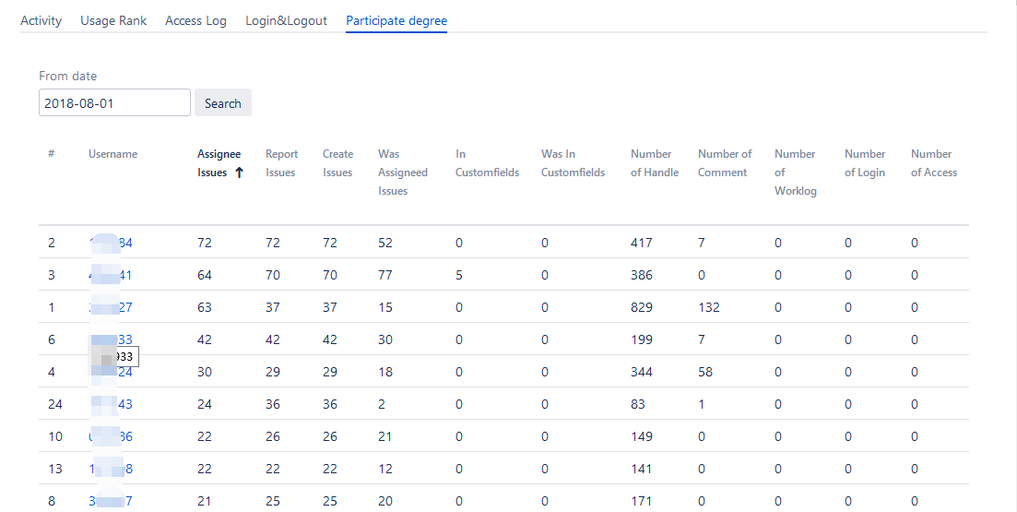Image resolution: width=1017 pixels, height=512 pixels.
Task: Click the Assignee Issues value 64
Action: pyautogui.click(x=205, y=275)
